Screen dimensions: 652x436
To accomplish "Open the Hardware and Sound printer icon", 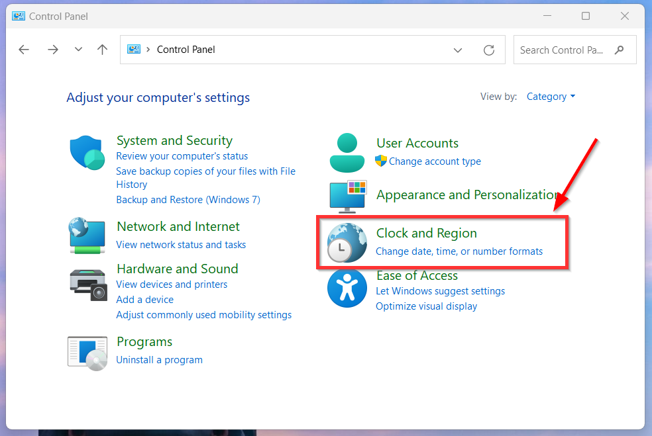I will pos(88,285).
